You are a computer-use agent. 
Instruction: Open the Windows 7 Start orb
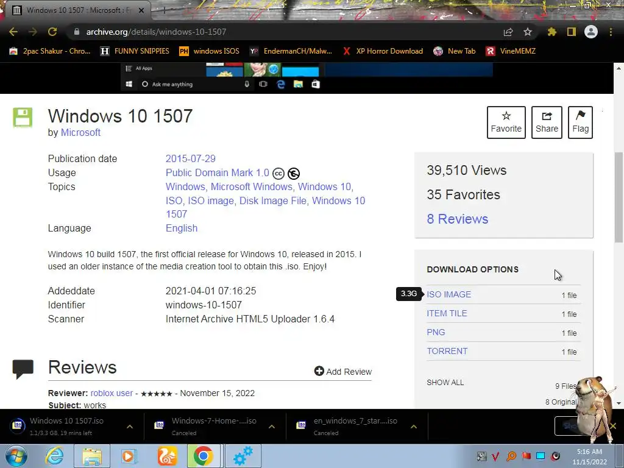16,456
